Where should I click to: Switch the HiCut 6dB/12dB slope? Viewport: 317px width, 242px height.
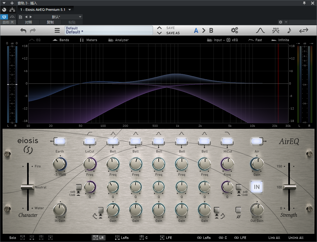(239, 187)
